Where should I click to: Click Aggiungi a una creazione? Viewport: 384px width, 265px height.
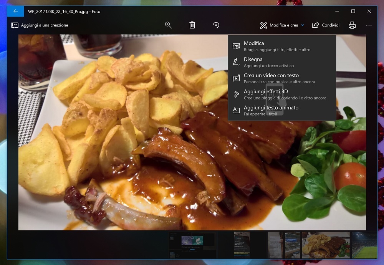point(40,25)
